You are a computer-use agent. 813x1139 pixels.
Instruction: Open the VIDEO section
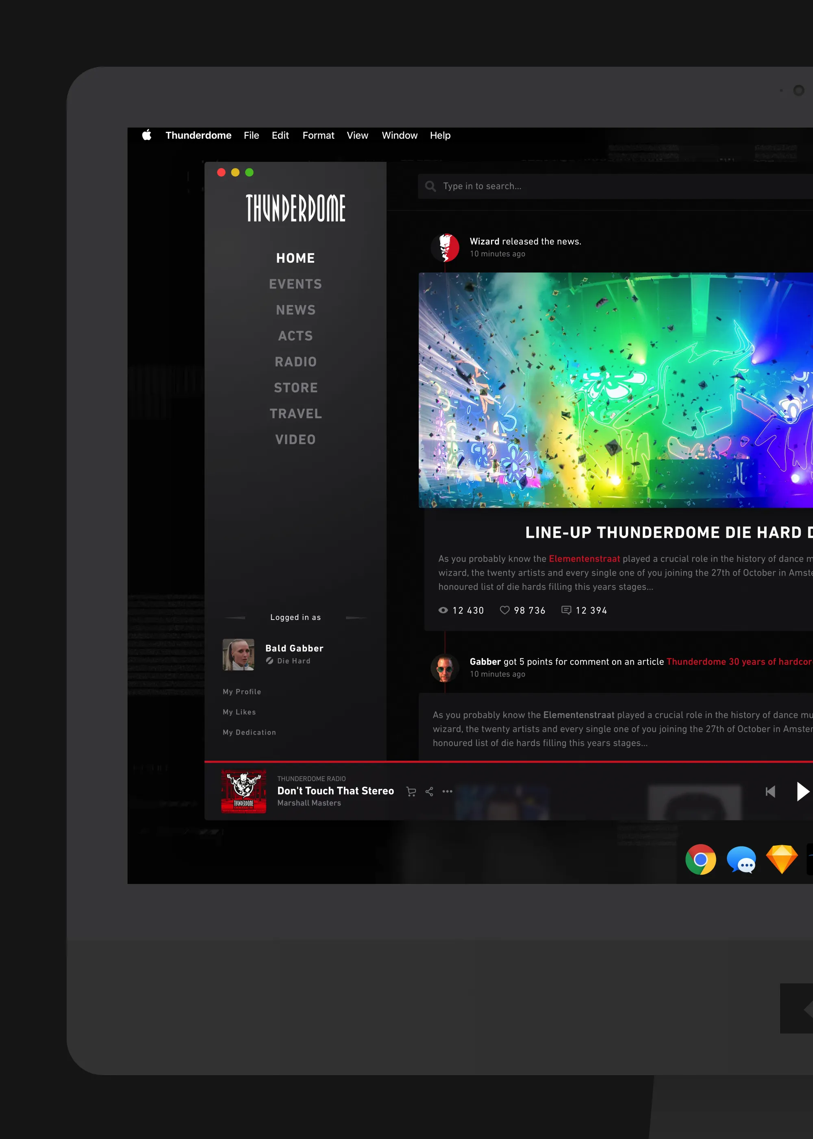pyautogui.click(x=296, y=440)
